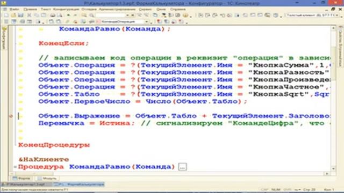Click the red bookmark icon in second toolbar
The height and width of the screenshot is (193, 344).
(x=160, y=21)
